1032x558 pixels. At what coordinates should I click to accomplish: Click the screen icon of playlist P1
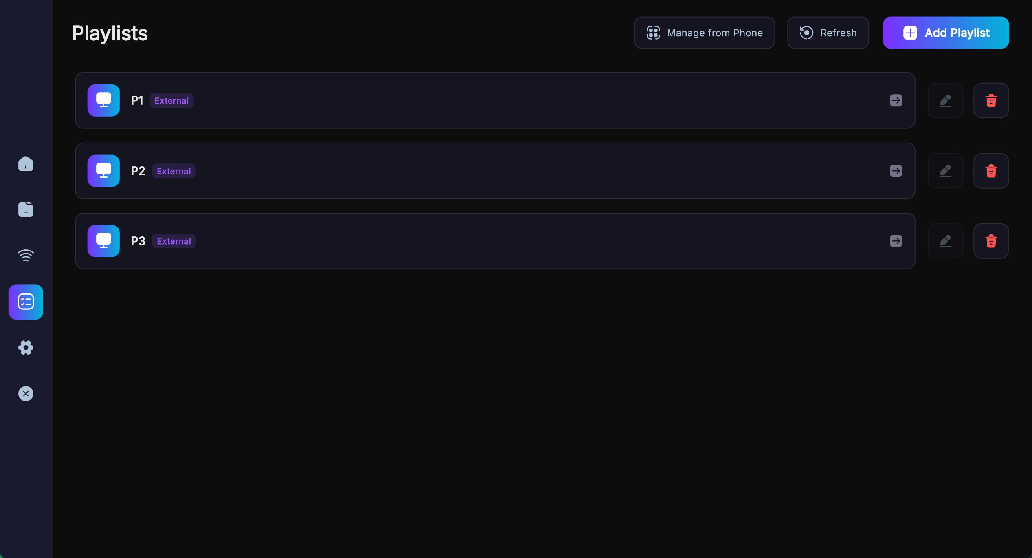coord(103,100)
